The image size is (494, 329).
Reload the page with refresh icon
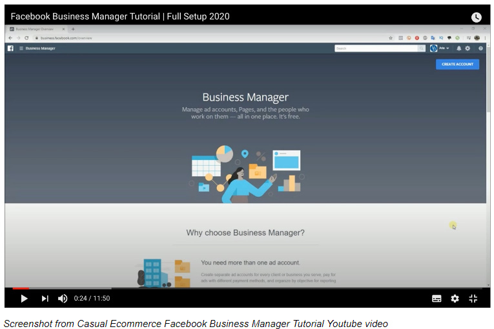[x=26, y=38]
